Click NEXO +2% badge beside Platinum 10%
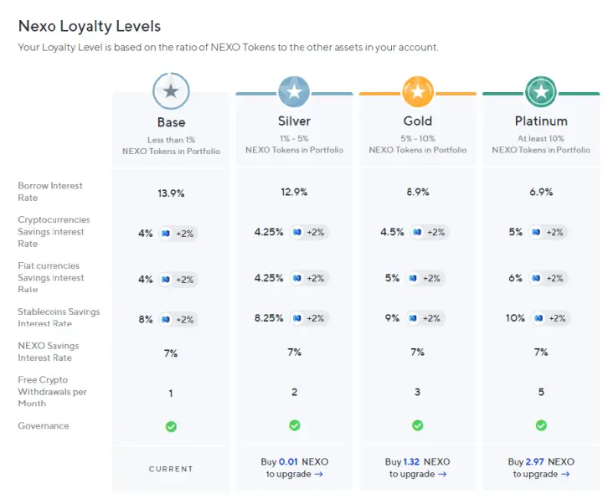This screenshot has height=499, width=608. [x=551, y=318]
